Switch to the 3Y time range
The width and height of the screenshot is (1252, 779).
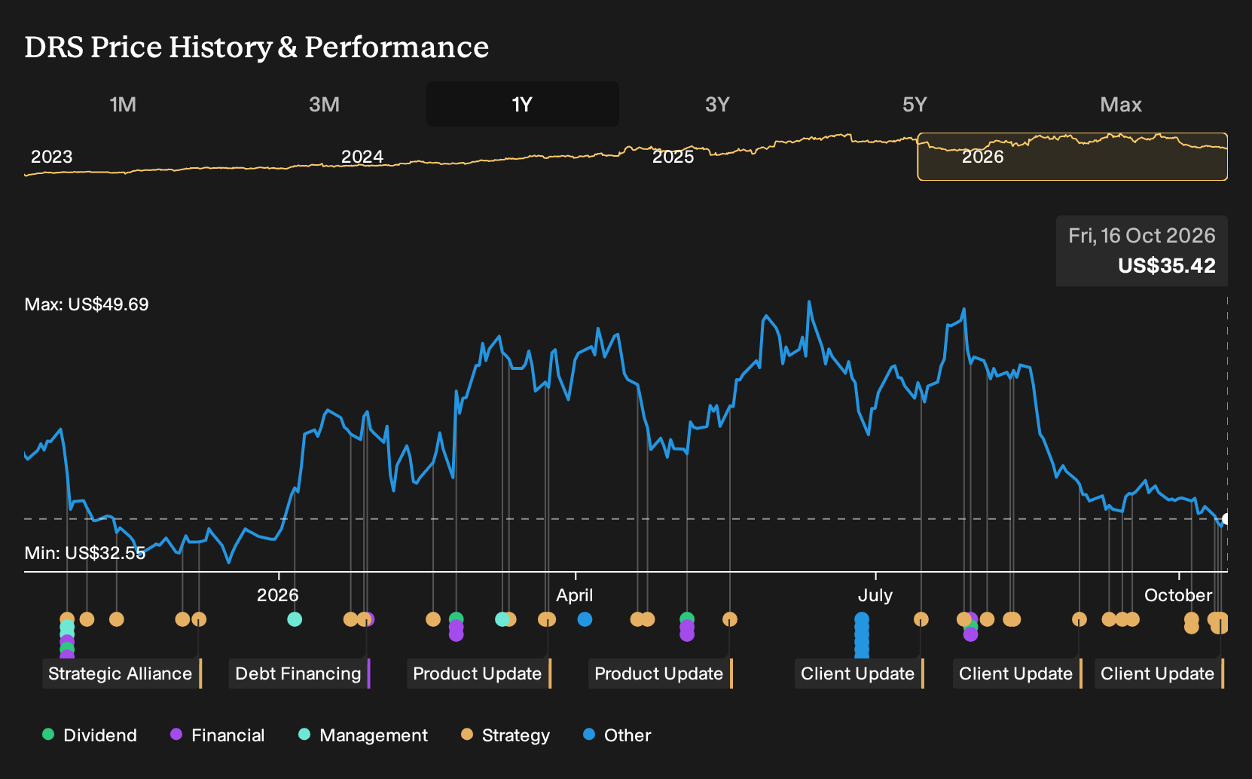(717, 104)
